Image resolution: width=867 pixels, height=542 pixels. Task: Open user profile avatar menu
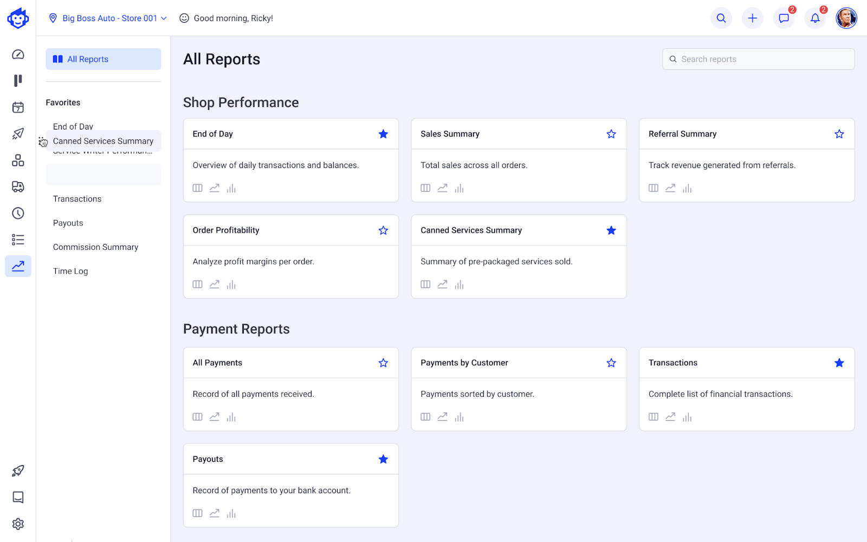point(846,18)
